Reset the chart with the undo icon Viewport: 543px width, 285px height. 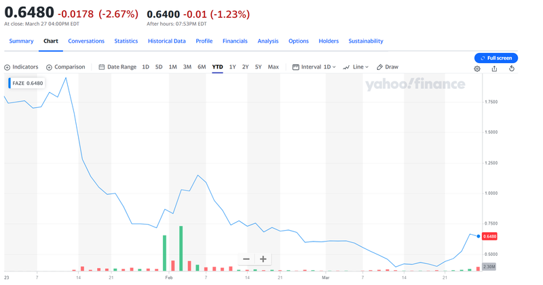click(512, 69)
